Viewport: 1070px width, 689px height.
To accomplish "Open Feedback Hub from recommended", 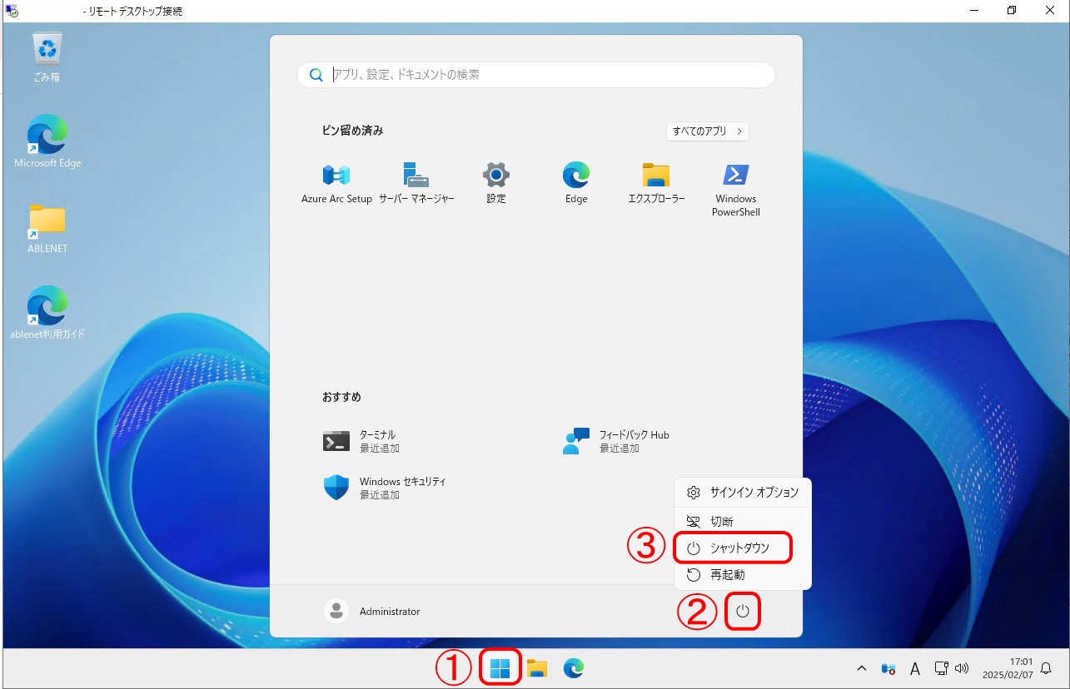I will tap(618, 441).
